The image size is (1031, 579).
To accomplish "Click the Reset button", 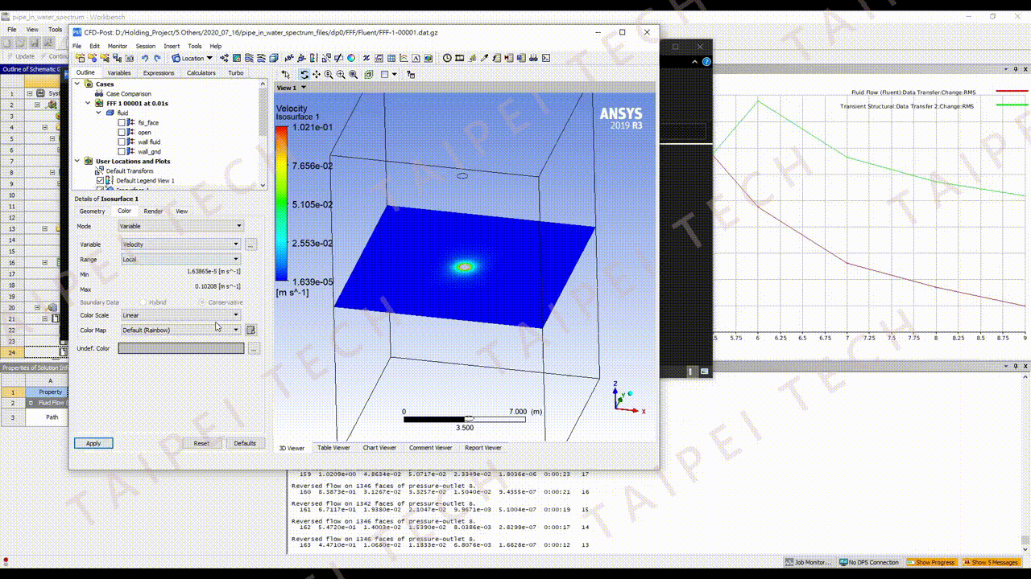I will [x=201, y=443].
